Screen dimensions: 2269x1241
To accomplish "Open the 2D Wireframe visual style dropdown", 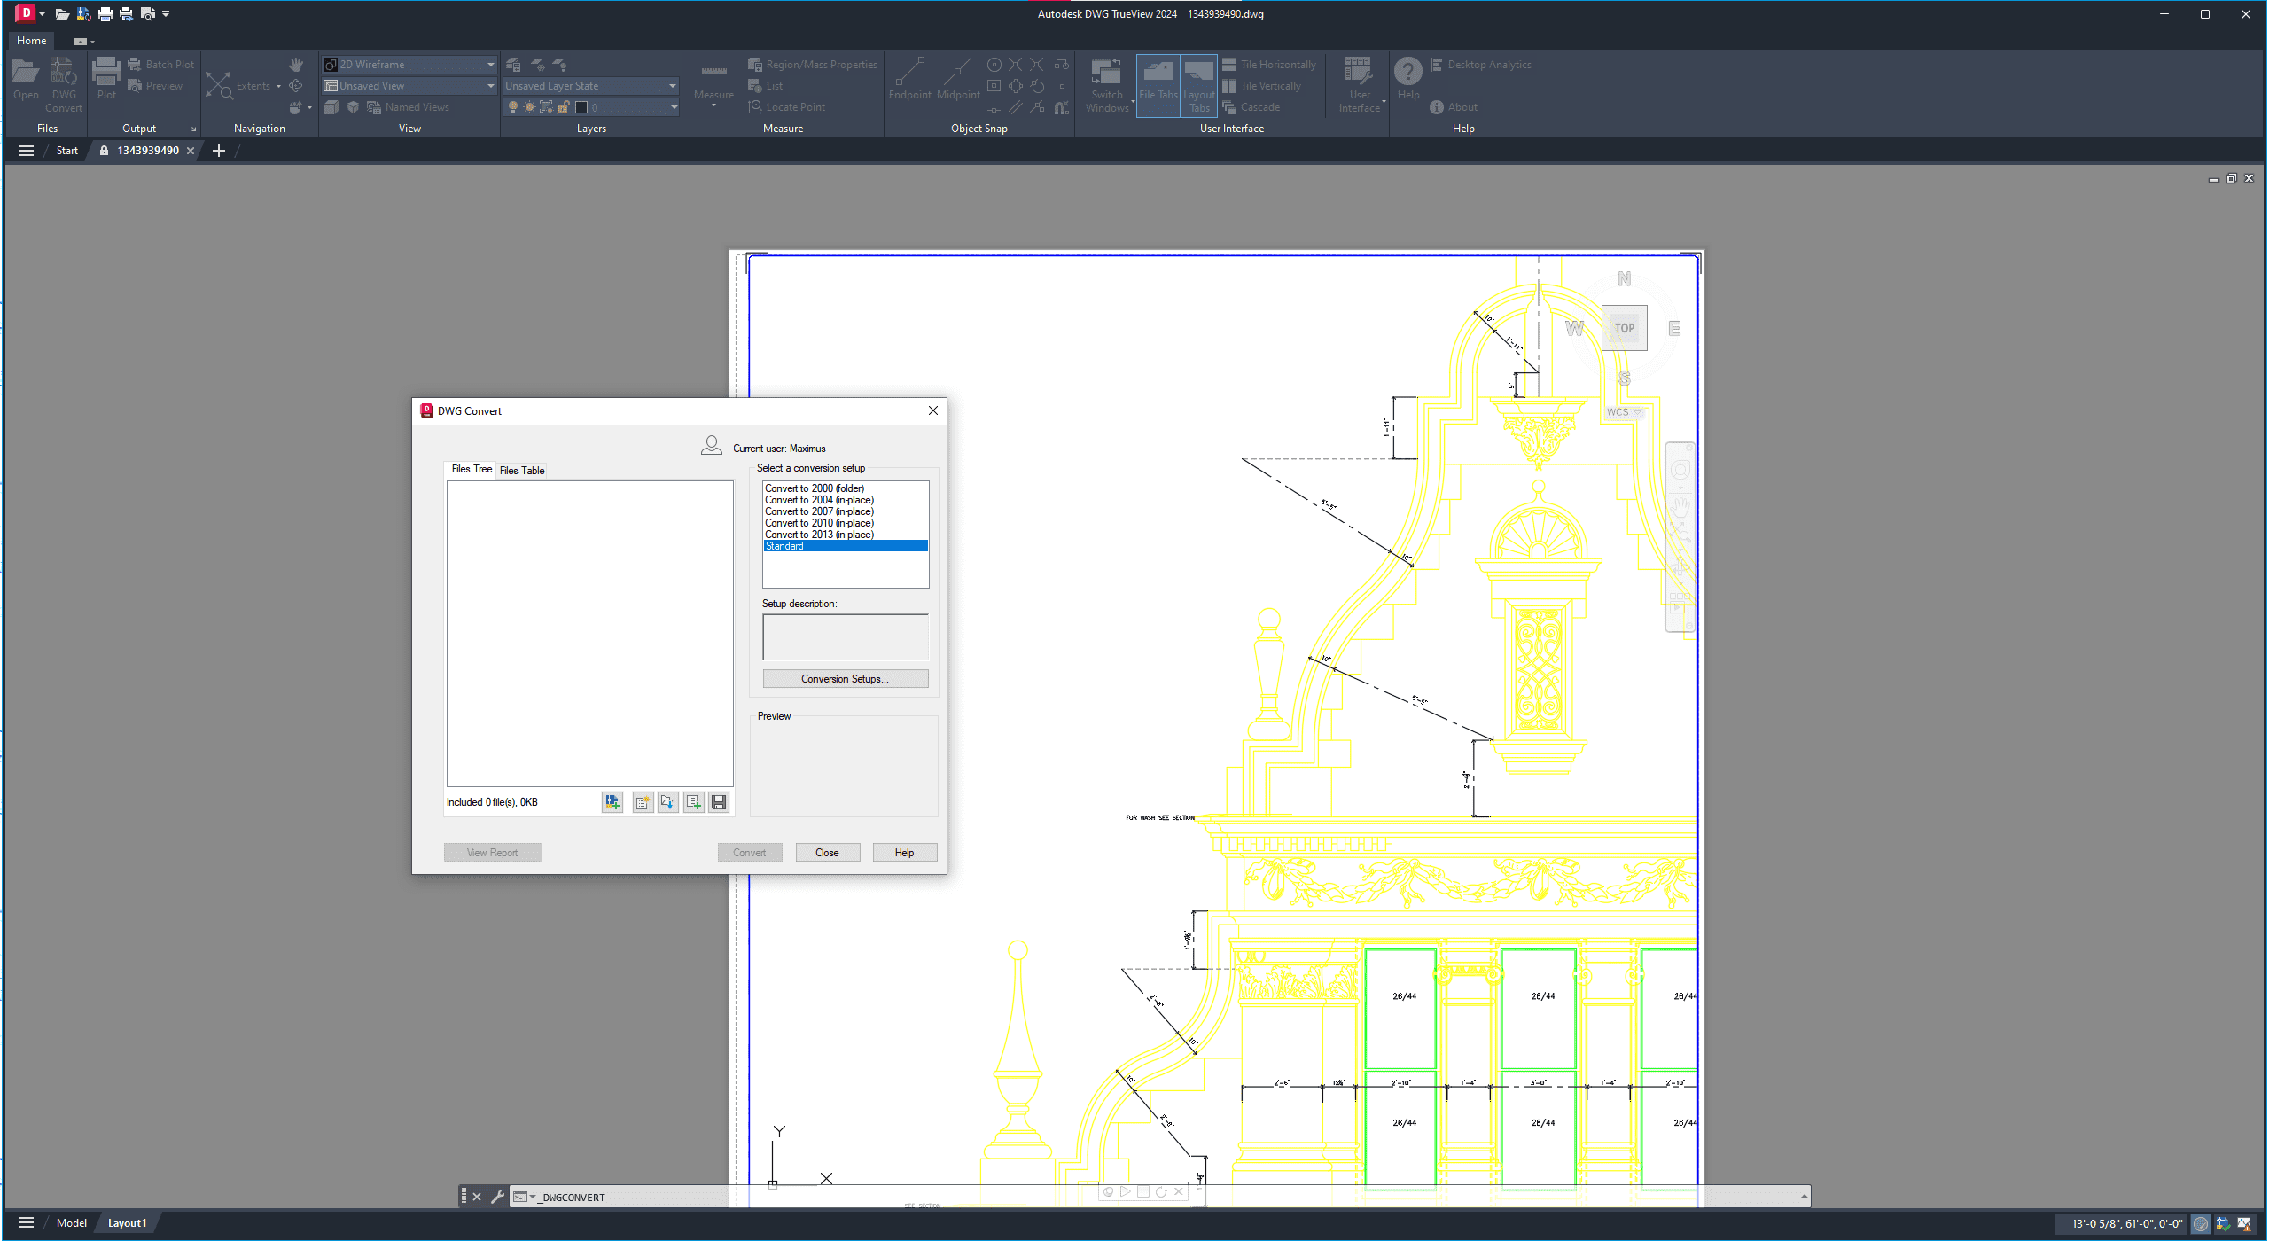I will pos(490,65).
